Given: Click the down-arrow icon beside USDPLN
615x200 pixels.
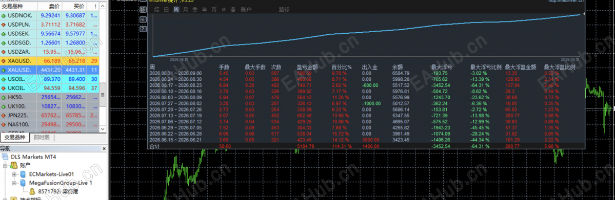Looking at the screenshot, I should point(4,25).
